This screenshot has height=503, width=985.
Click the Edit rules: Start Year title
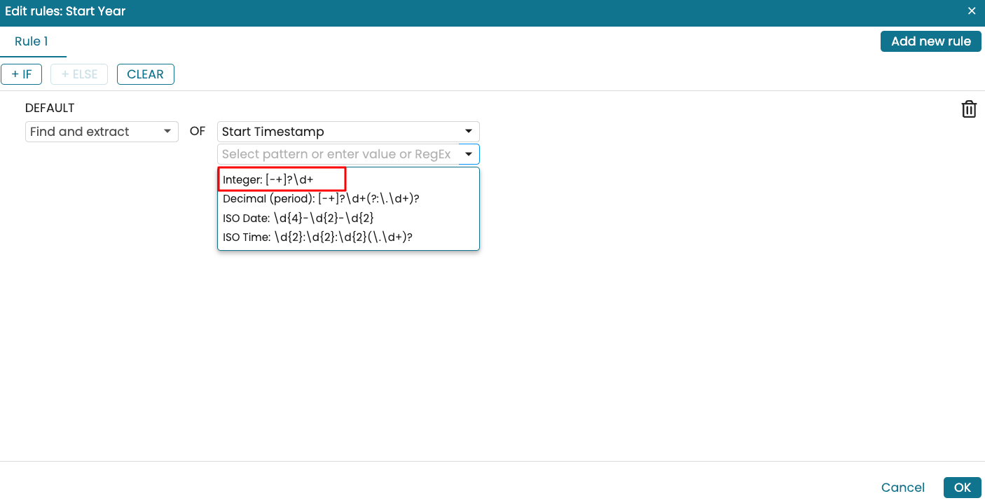tap(65, 11)
